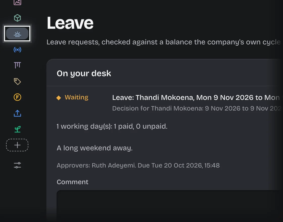Click the Decision for Thandi Mokoena subtitle

tap(197, 108)
